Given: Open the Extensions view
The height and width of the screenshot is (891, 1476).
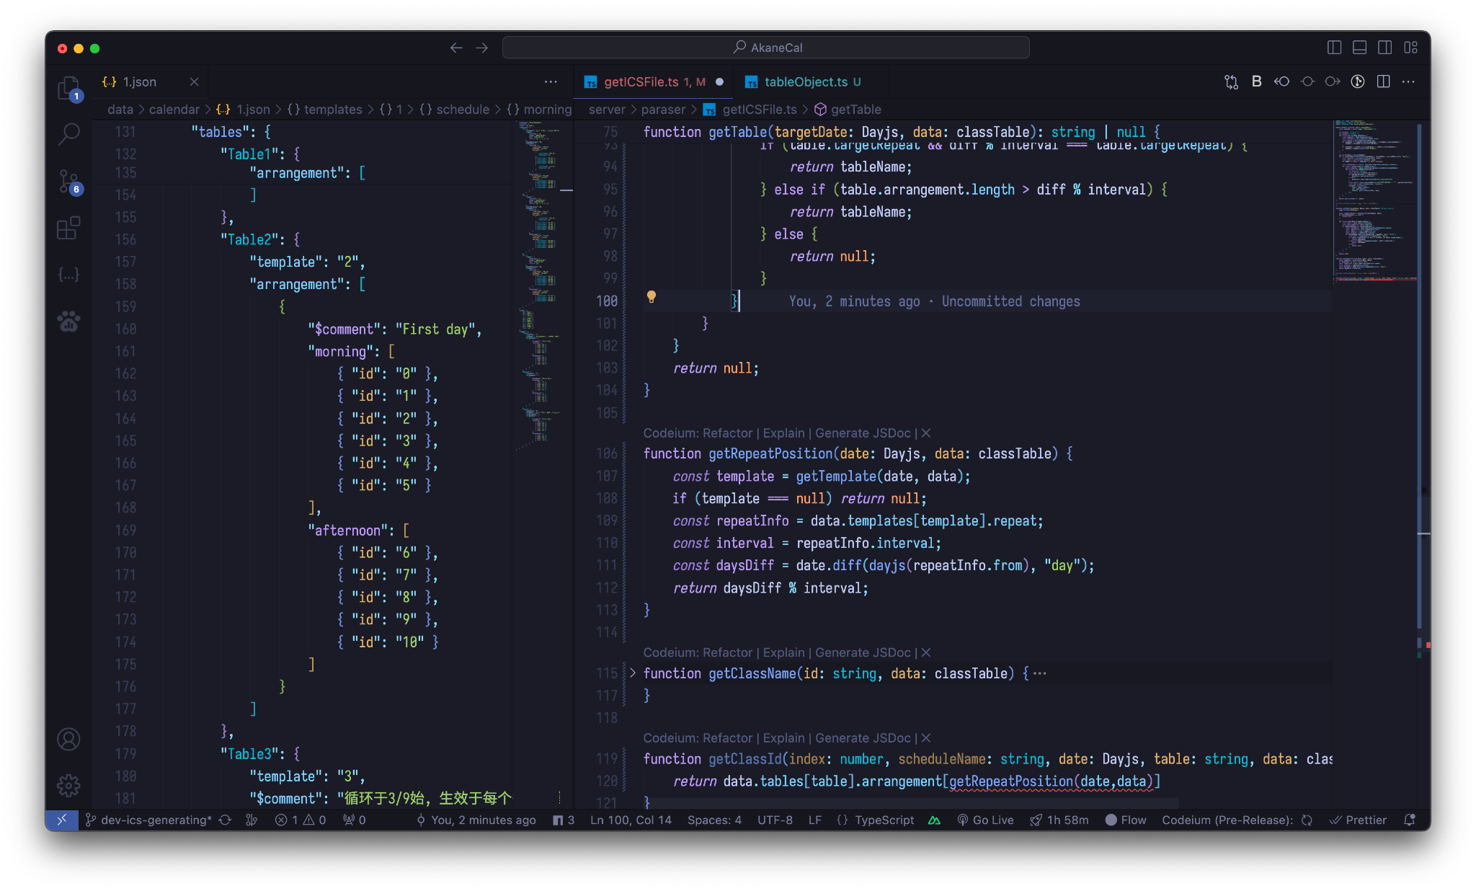Looking at the screenshot, I should point(69,228).
